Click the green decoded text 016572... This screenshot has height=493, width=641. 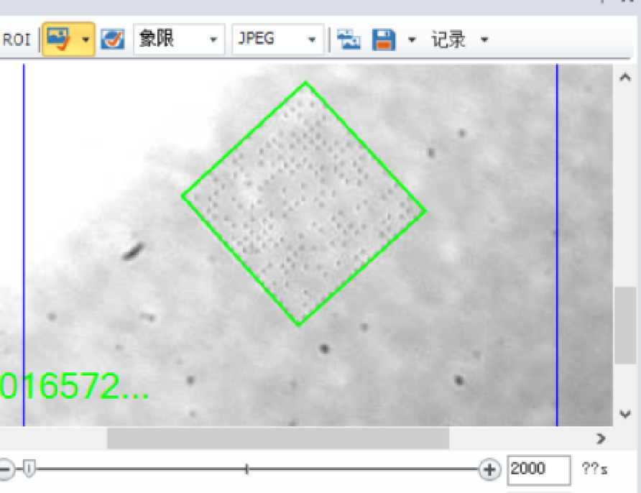coord(75,386)
